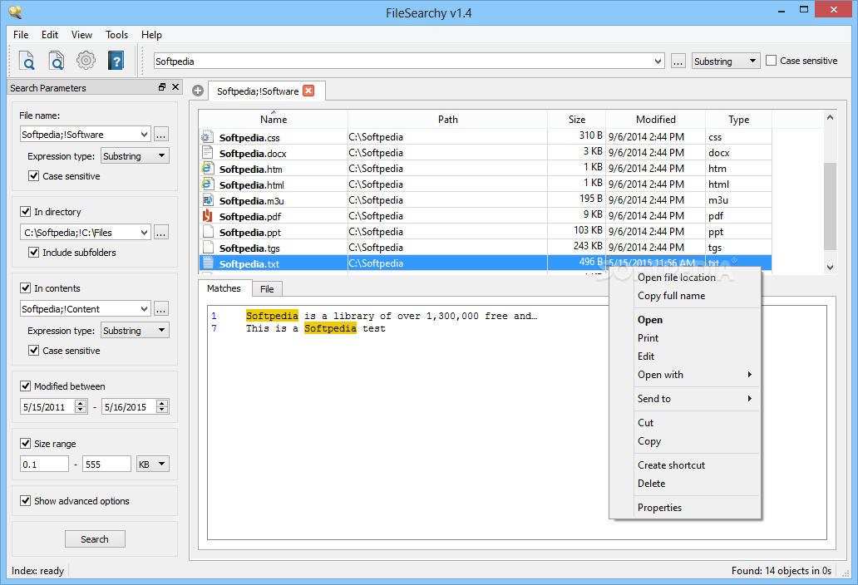The height and width of the screenshot is (585, 858).
Task: Uncheck the In contents checkbox
Action: tap(25, 288)
